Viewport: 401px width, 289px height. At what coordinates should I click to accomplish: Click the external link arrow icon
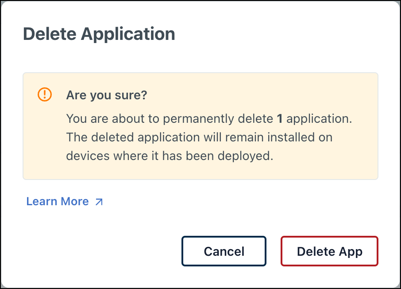99,202
